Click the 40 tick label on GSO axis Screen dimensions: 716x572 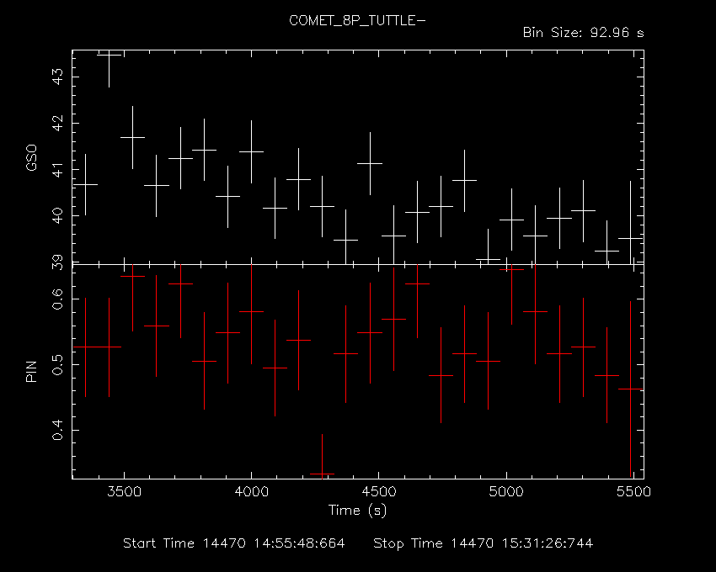(58, 215)
